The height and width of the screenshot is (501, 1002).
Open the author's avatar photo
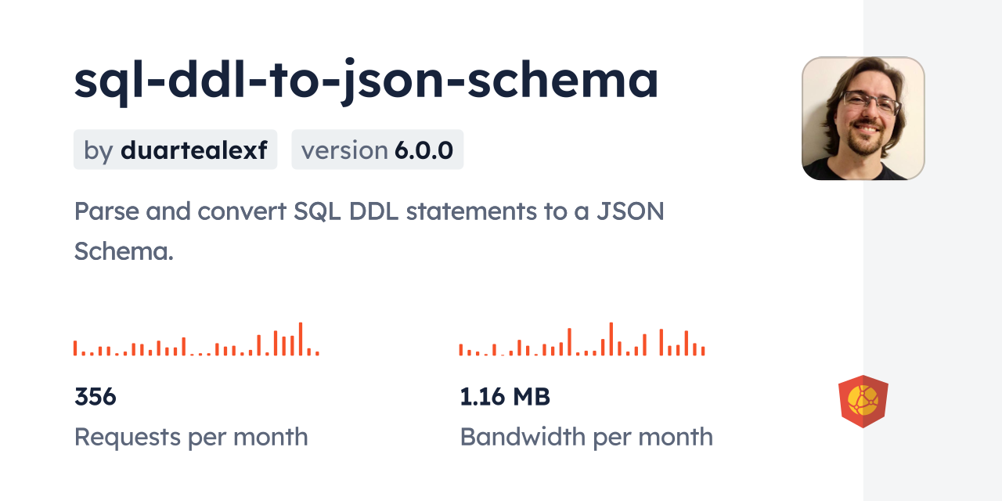pos(863,118)
